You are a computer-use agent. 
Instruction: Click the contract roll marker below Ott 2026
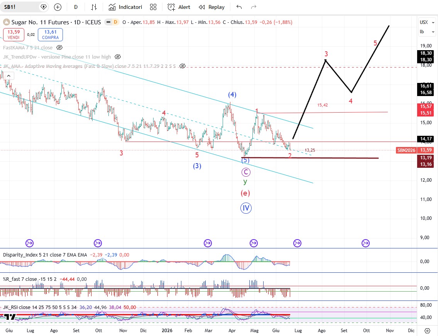point(366,243)
